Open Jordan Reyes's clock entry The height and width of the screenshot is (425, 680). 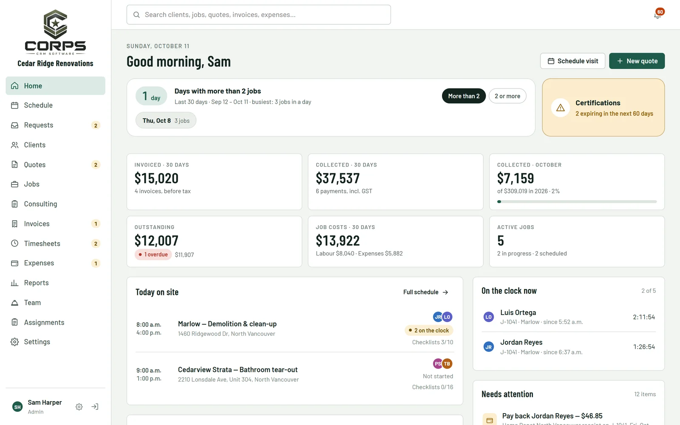pyautogui.click(x=569, y=347)
